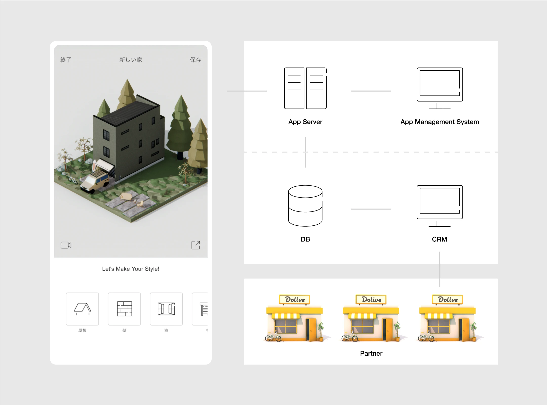This screenshot has height=405, width=547.
Task: Click the Let's Make Your Style! text
Action: coord(131,269)
